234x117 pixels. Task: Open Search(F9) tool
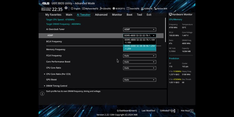(133, 9)
